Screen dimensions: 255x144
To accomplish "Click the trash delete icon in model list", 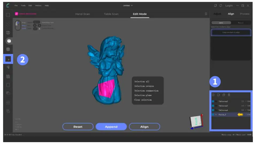I will pos(229,95).
